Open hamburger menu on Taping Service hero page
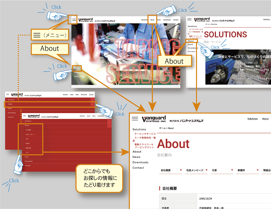Viewport: 271px width, 209px height. coord(74,20)
